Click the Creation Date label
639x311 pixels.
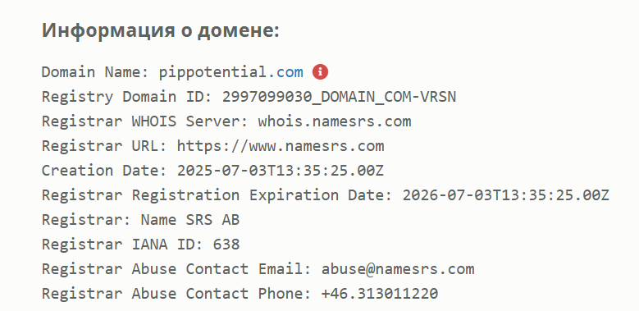[105, 171]
